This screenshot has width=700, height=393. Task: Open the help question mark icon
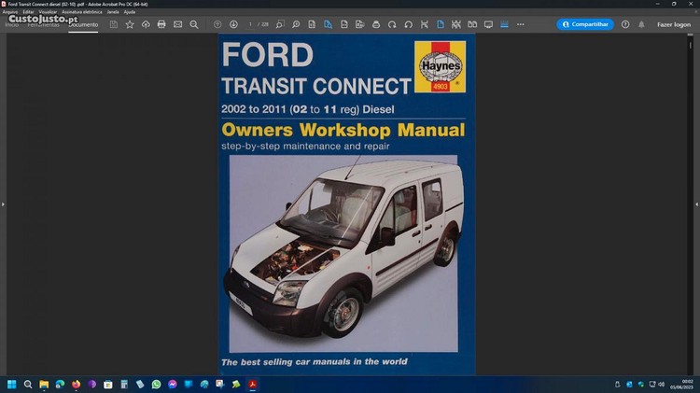(625, 24)
